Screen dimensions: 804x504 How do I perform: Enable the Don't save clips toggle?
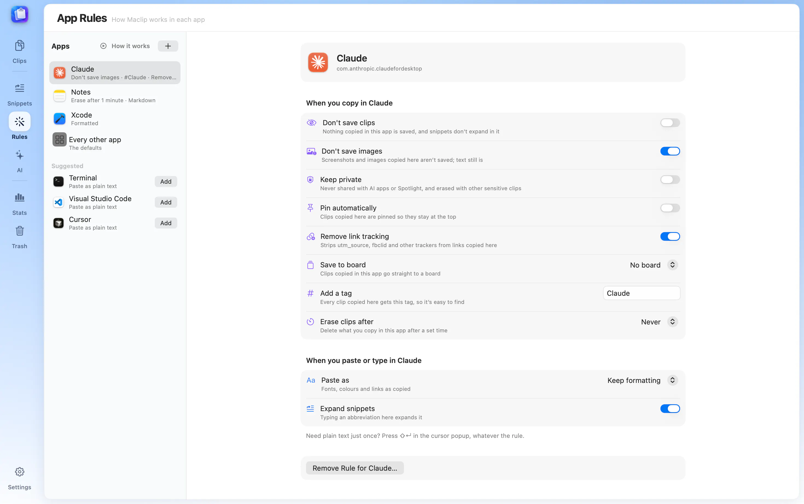point(670,123)
